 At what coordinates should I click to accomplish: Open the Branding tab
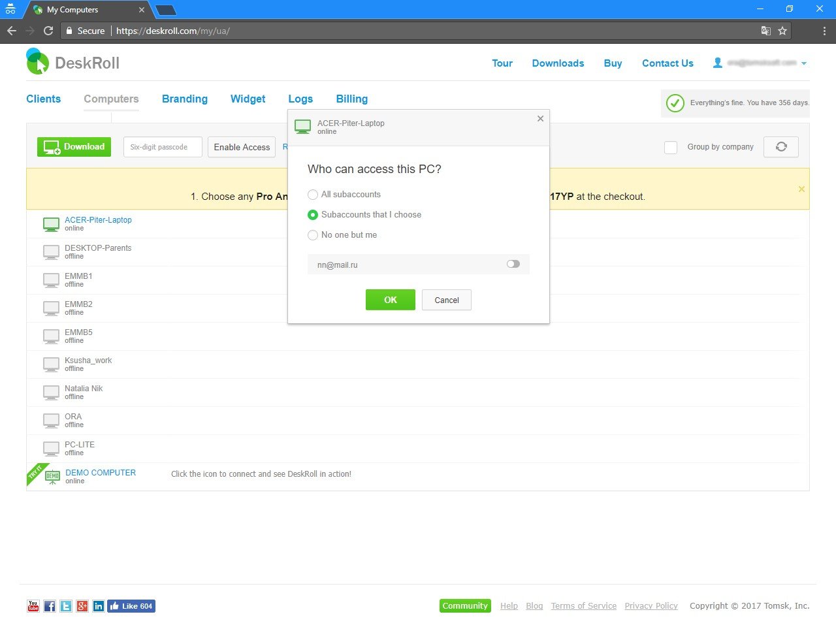185,99
